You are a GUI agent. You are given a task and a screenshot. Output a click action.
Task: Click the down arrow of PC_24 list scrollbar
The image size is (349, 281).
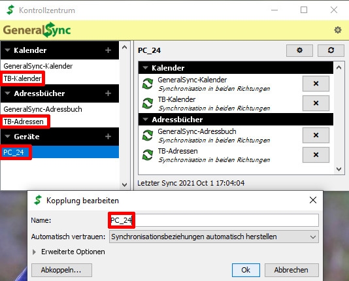[x=339, y=169]
